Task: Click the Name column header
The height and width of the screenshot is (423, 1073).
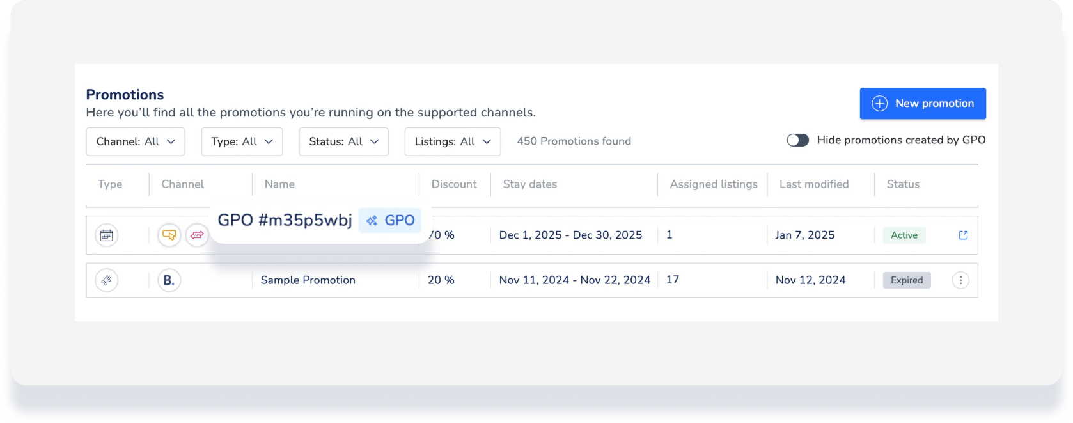Action: [x=279, y=184]
